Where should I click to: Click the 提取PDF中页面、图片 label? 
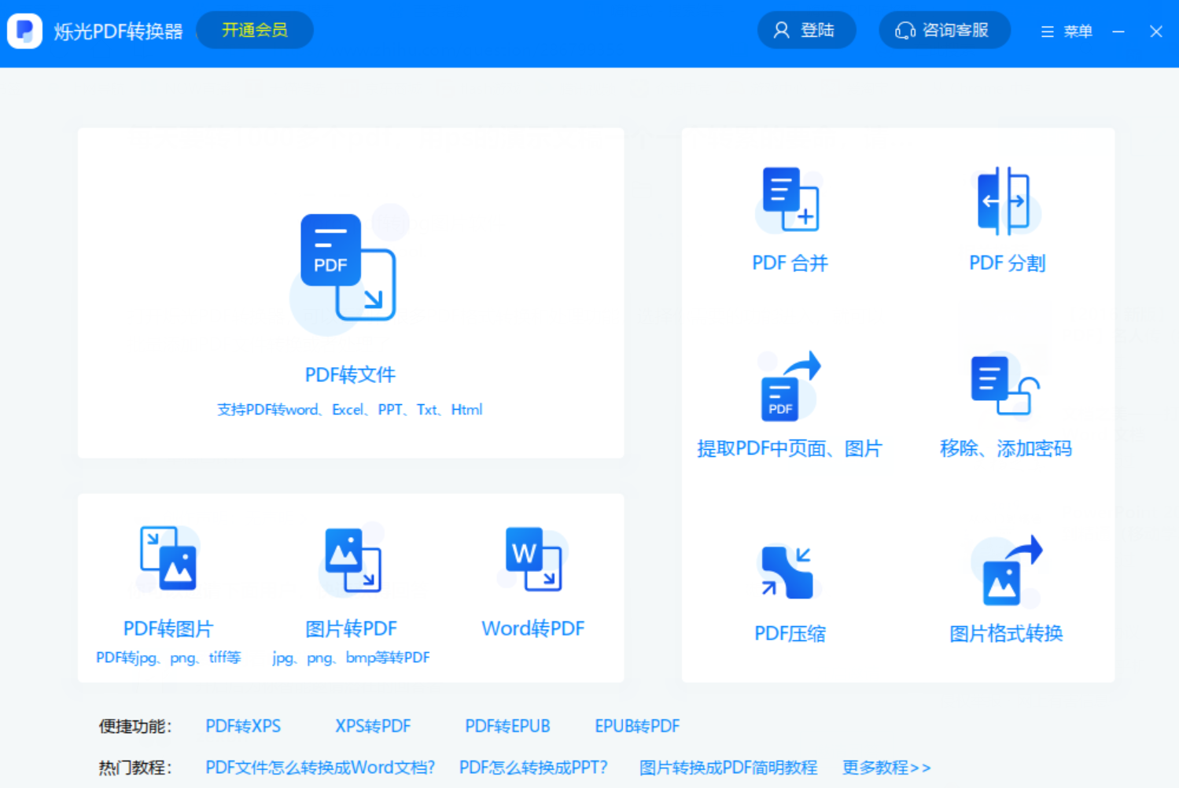790,449
